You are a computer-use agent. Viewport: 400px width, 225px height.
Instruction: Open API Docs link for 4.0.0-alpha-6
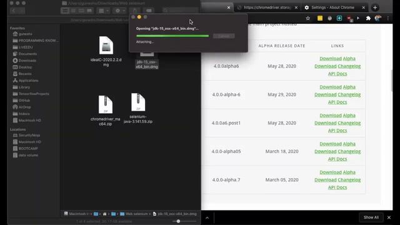337,102
